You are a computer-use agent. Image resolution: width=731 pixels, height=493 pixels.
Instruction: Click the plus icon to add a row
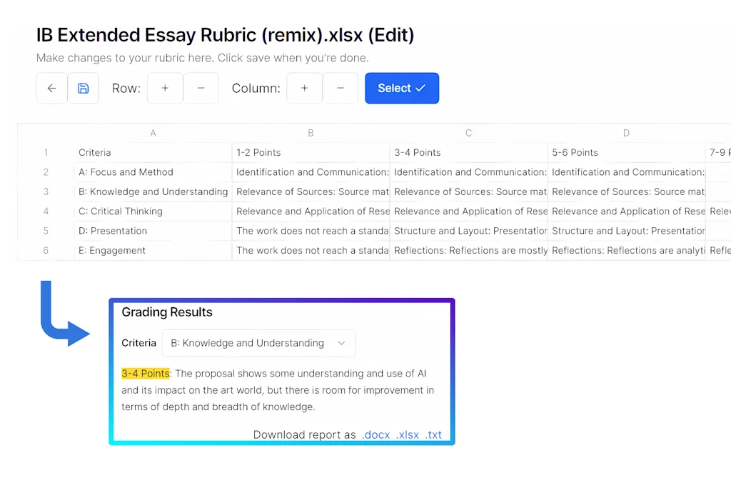pos(165,88)
